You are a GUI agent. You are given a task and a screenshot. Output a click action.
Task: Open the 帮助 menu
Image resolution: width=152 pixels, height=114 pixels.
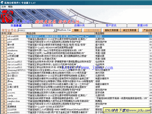[10, 7]
